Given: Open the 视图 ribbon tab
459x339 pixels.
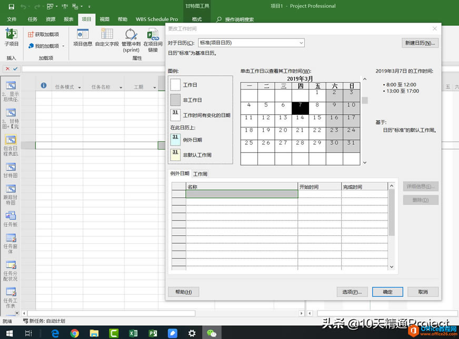Looking at the screenshot, I should click(x=104, y=19).
